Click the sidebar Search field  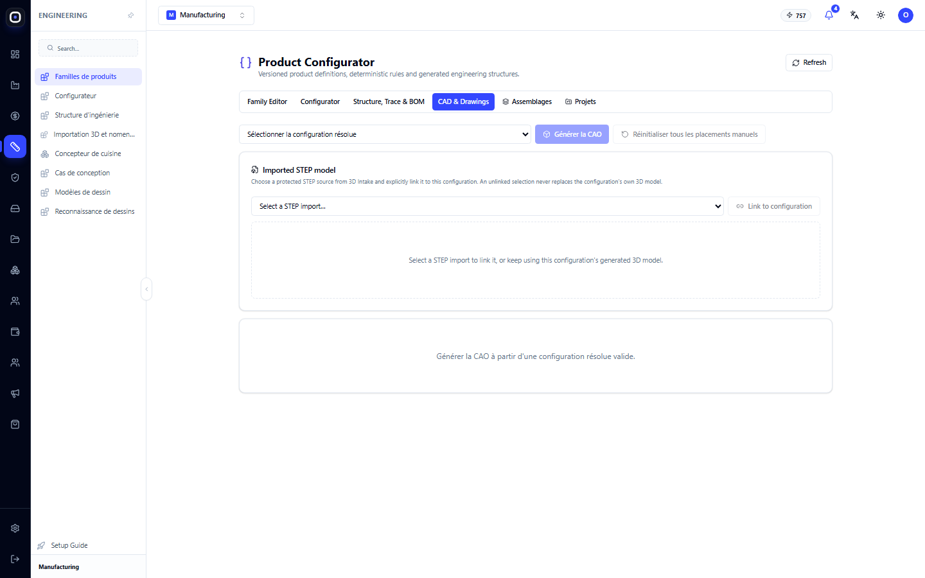point(89,48)
